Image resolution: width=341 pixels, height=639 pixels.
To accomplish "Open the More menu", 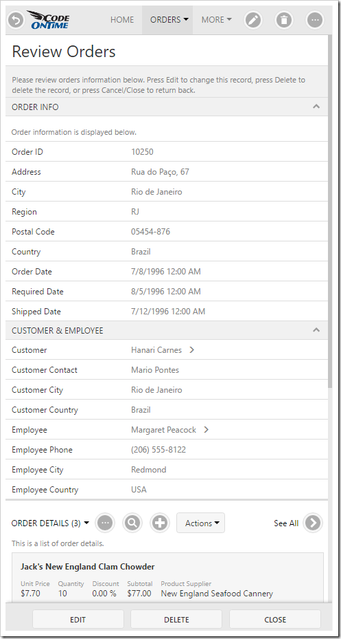I will tap(216, 19).
